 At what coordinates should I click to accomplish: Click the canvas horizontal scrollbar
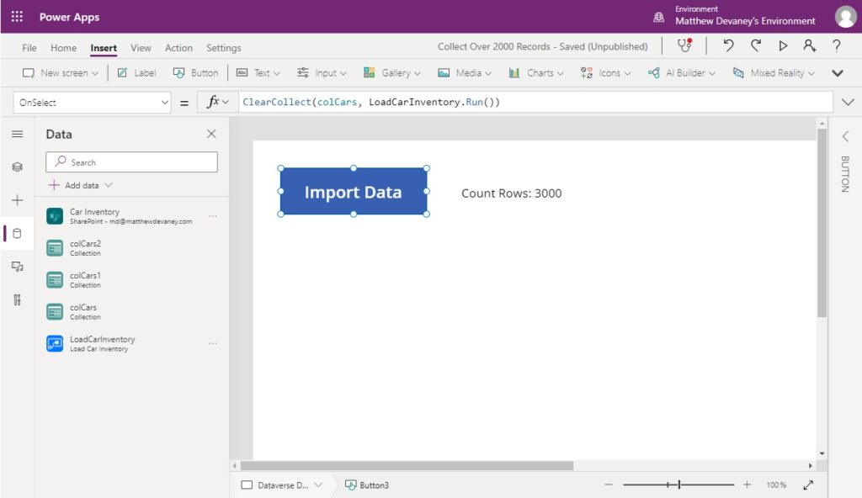click(407, 465)
